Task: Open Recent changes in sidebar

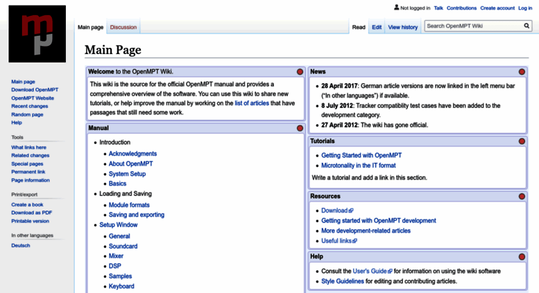Action: click(30, 107)
